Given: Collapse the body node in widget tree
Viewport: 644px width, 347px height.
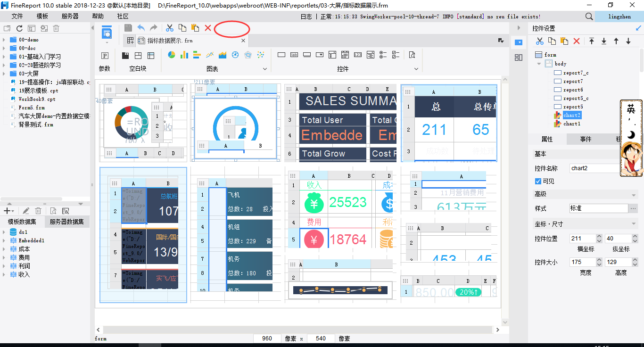Looking at the screenshot, I should pos(539,64).
